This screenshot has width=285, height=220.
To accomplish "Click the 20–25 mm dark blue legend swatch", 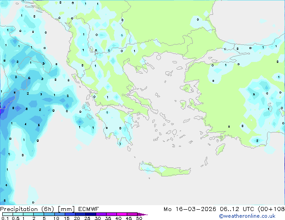I will click(x=80, y=214).
